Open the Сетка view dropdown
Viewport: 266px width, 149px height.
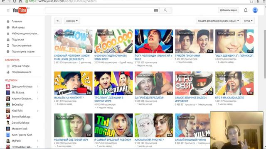[x=248, y=21]
